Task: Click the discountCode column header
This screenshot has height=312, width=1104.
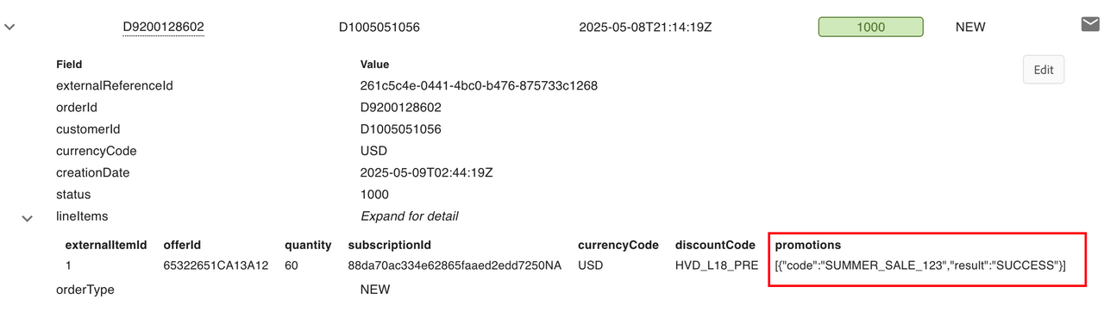Action: 715,246
